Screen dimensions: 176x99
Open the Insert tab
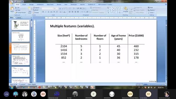24,4
